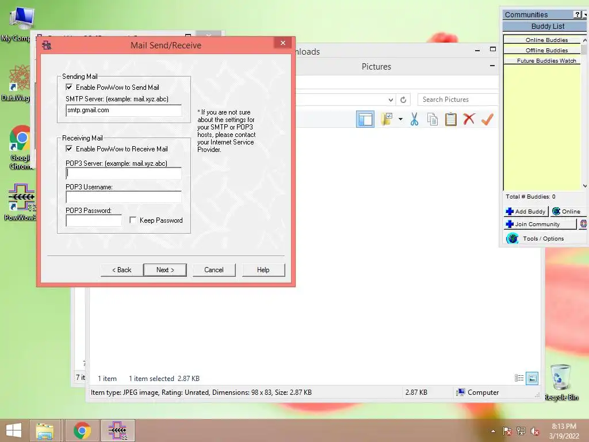589x442 pixels.
Task: Click the small icon beside Join Community
Action: pos(583,224)
